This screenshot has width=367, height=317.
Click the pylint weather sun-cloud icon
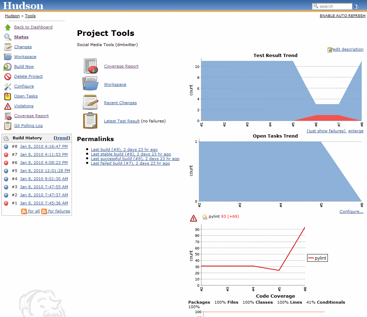tap(205, 217)
